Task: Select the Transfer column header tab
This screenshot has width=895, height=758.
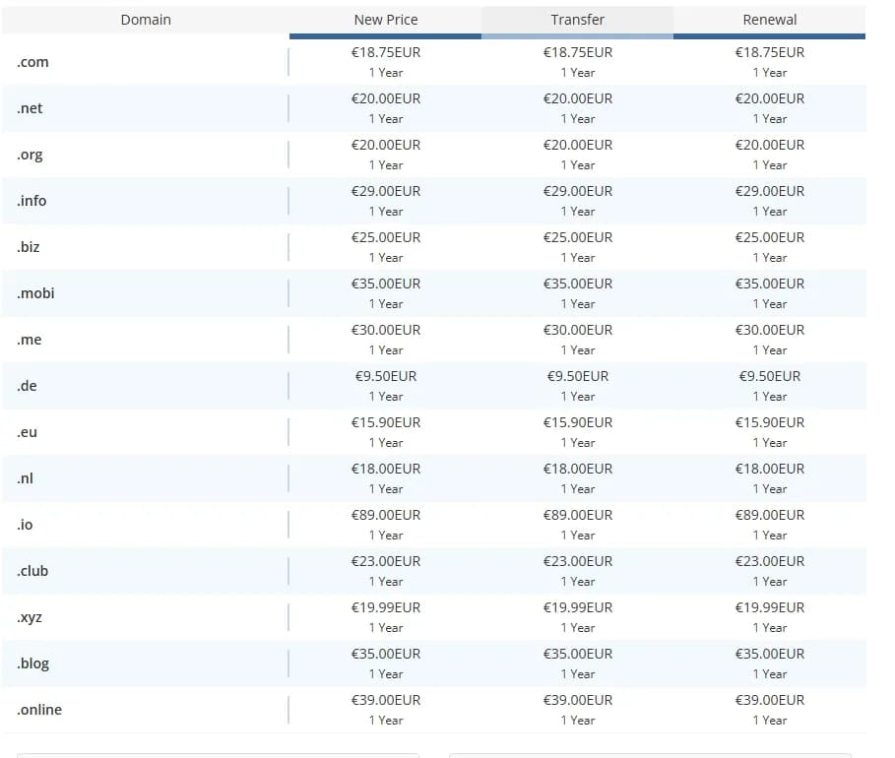Action: point(577,20)
